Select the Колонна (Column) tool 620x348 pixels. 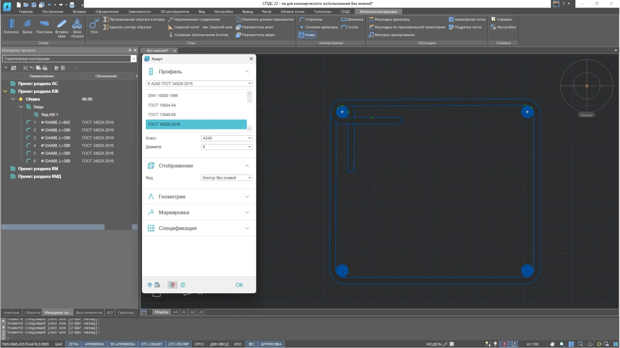tap(11, 26)
